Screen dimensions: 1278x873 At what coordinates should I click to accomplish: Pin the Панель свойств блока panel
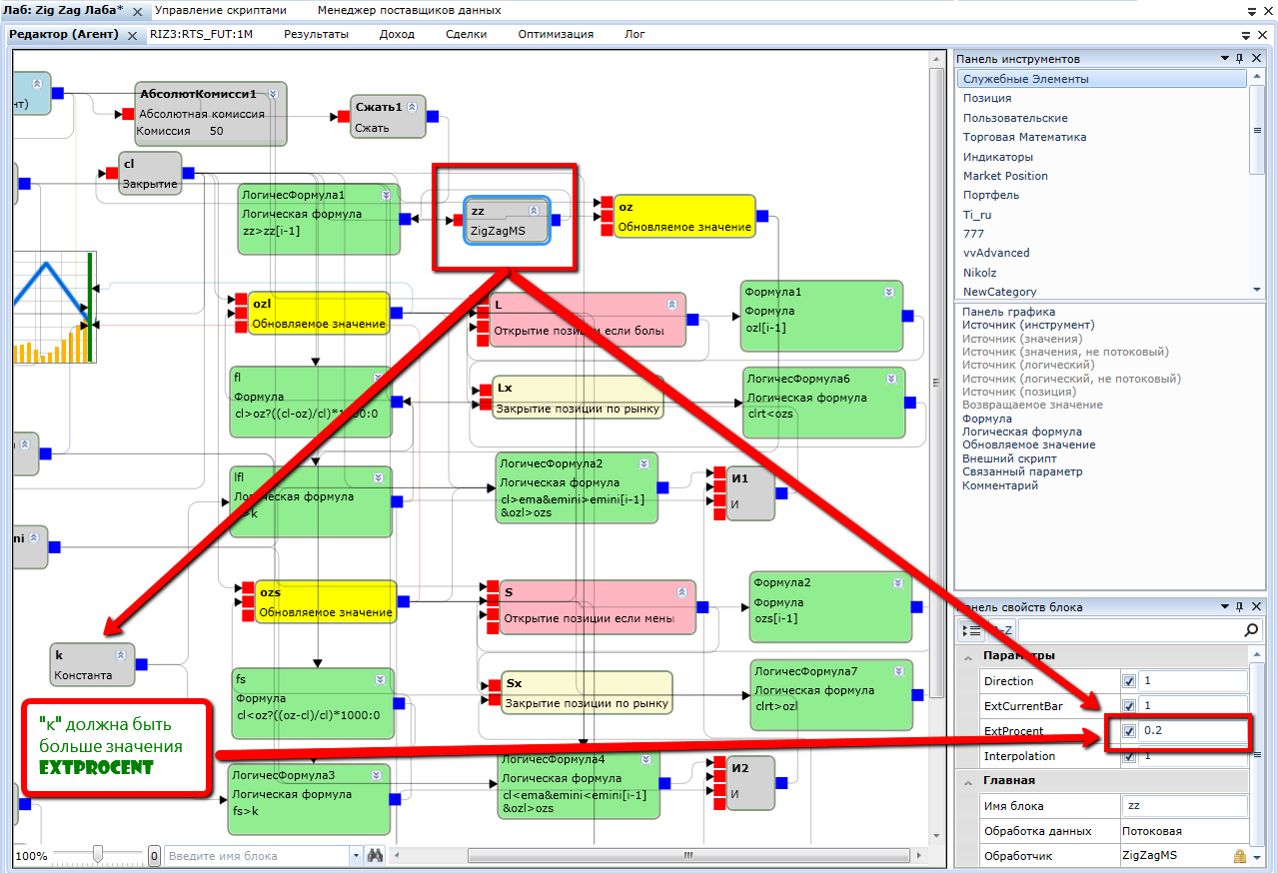[1240, 607]
